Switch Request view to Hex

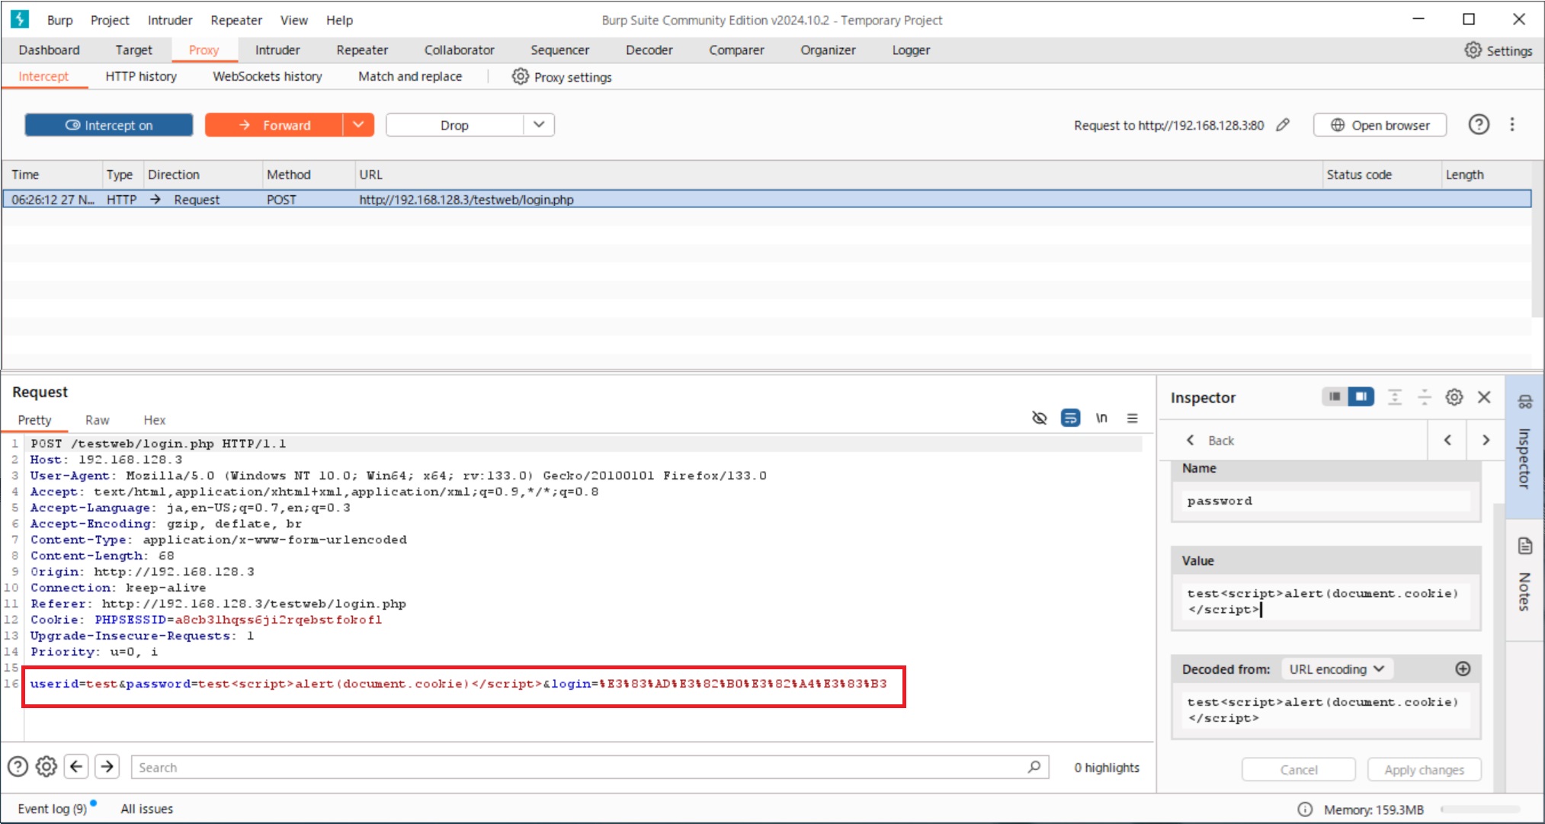point(154,420)
